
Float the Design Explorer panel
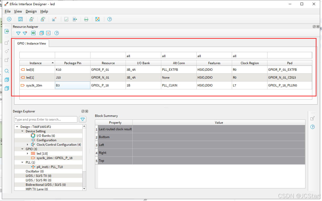83,111
